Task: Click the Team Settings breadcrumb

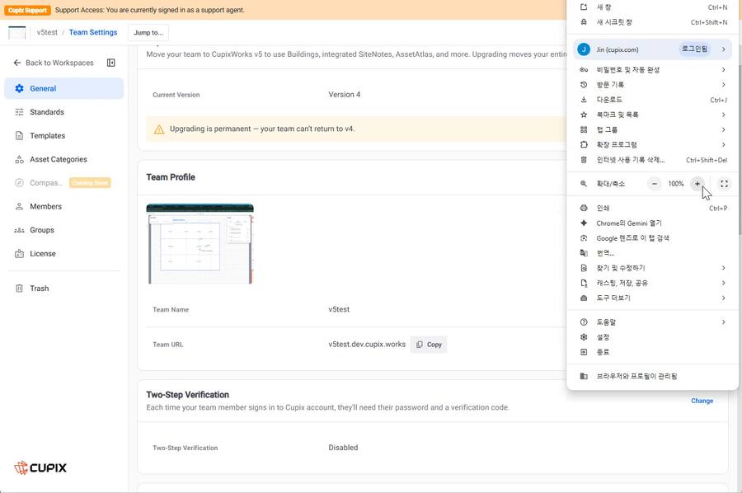Action: (x=93, y=32)
